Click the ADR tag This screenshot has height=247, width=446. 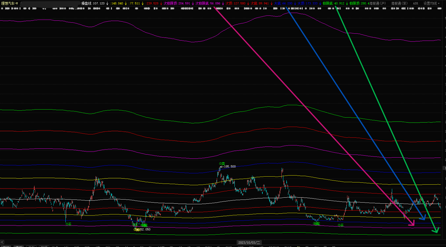[x=416, y=3]
